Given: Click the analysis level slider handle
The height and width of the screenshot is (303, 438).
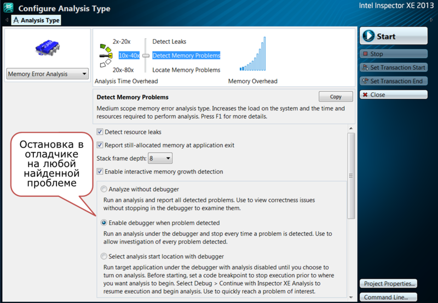Looking at the screenshot, I should [x=146, y=56].
